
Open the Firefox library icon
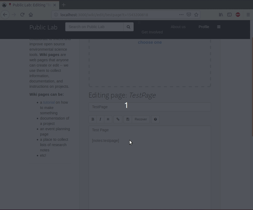coord(221,15)
